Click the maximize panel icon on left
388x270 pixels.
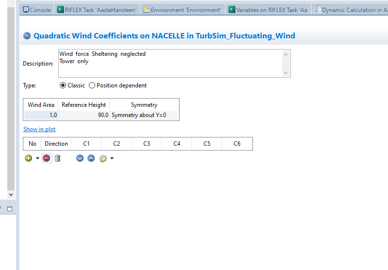[9, 208]
